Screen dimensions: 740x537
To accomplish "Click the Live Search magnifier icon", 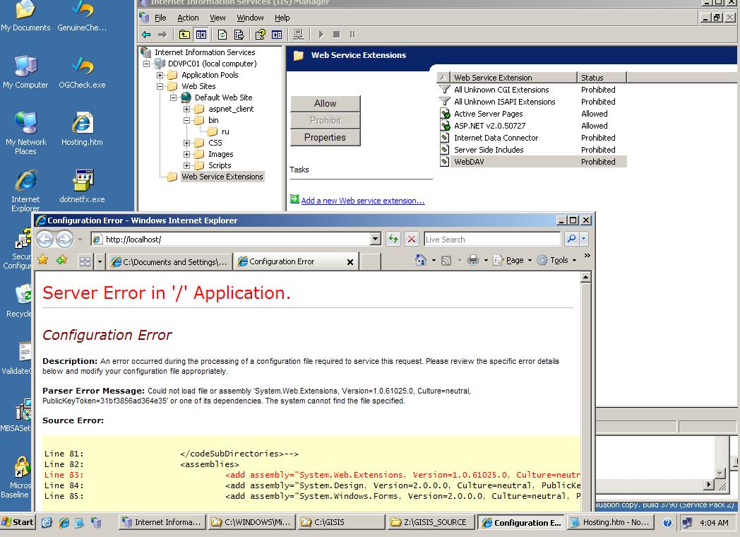I will (x=571, y=239).
